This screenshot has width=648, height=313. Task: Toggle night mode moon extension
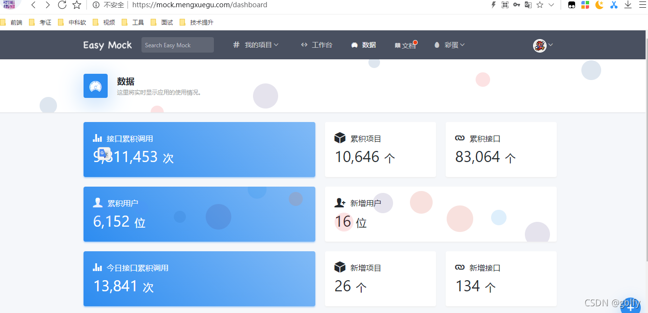(x=599, y=5)
